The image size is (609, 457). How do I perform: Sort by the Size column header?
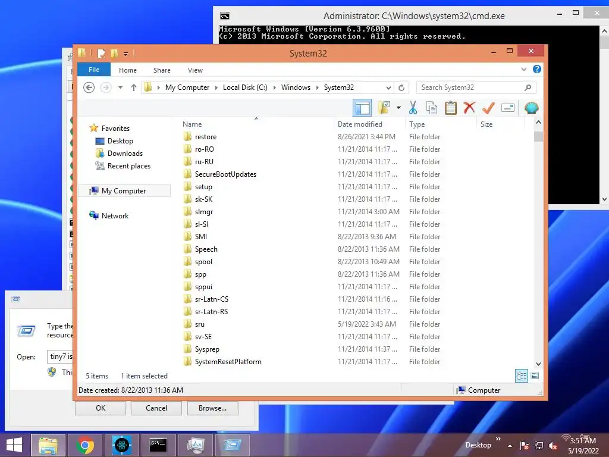point(486,124)
